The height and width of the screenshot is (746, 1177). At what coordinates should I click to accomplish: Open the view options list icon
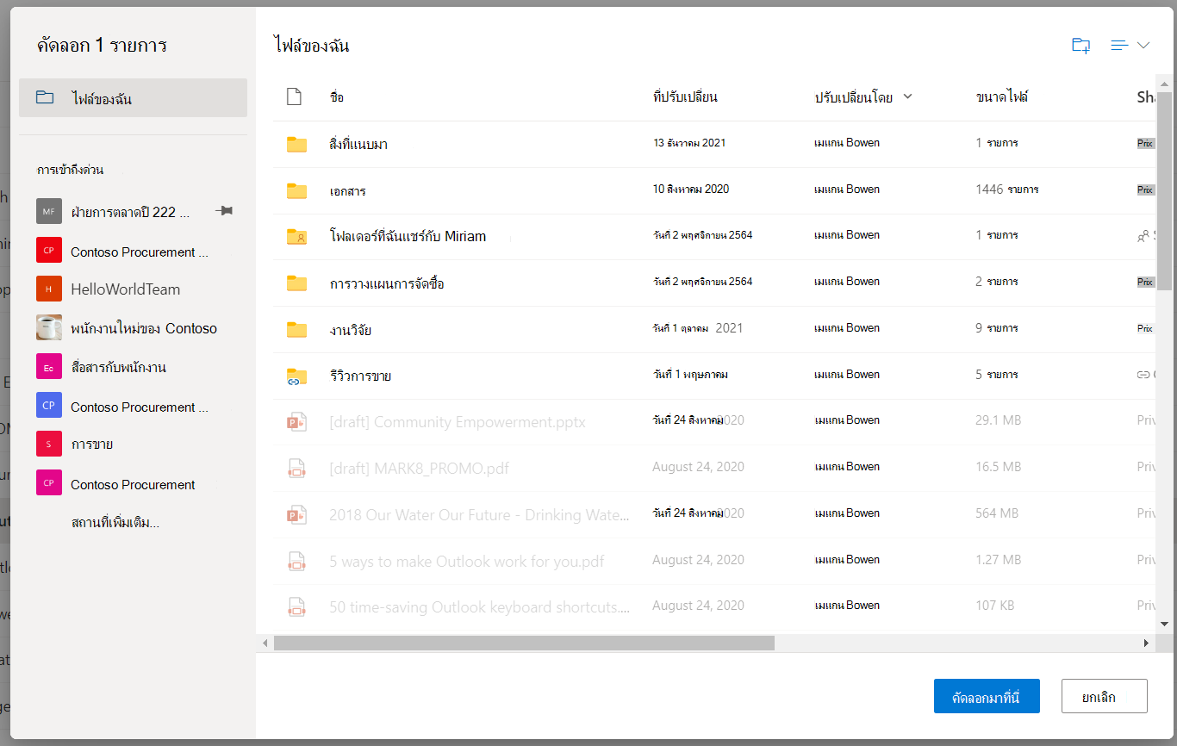(x=1119, y=46)
